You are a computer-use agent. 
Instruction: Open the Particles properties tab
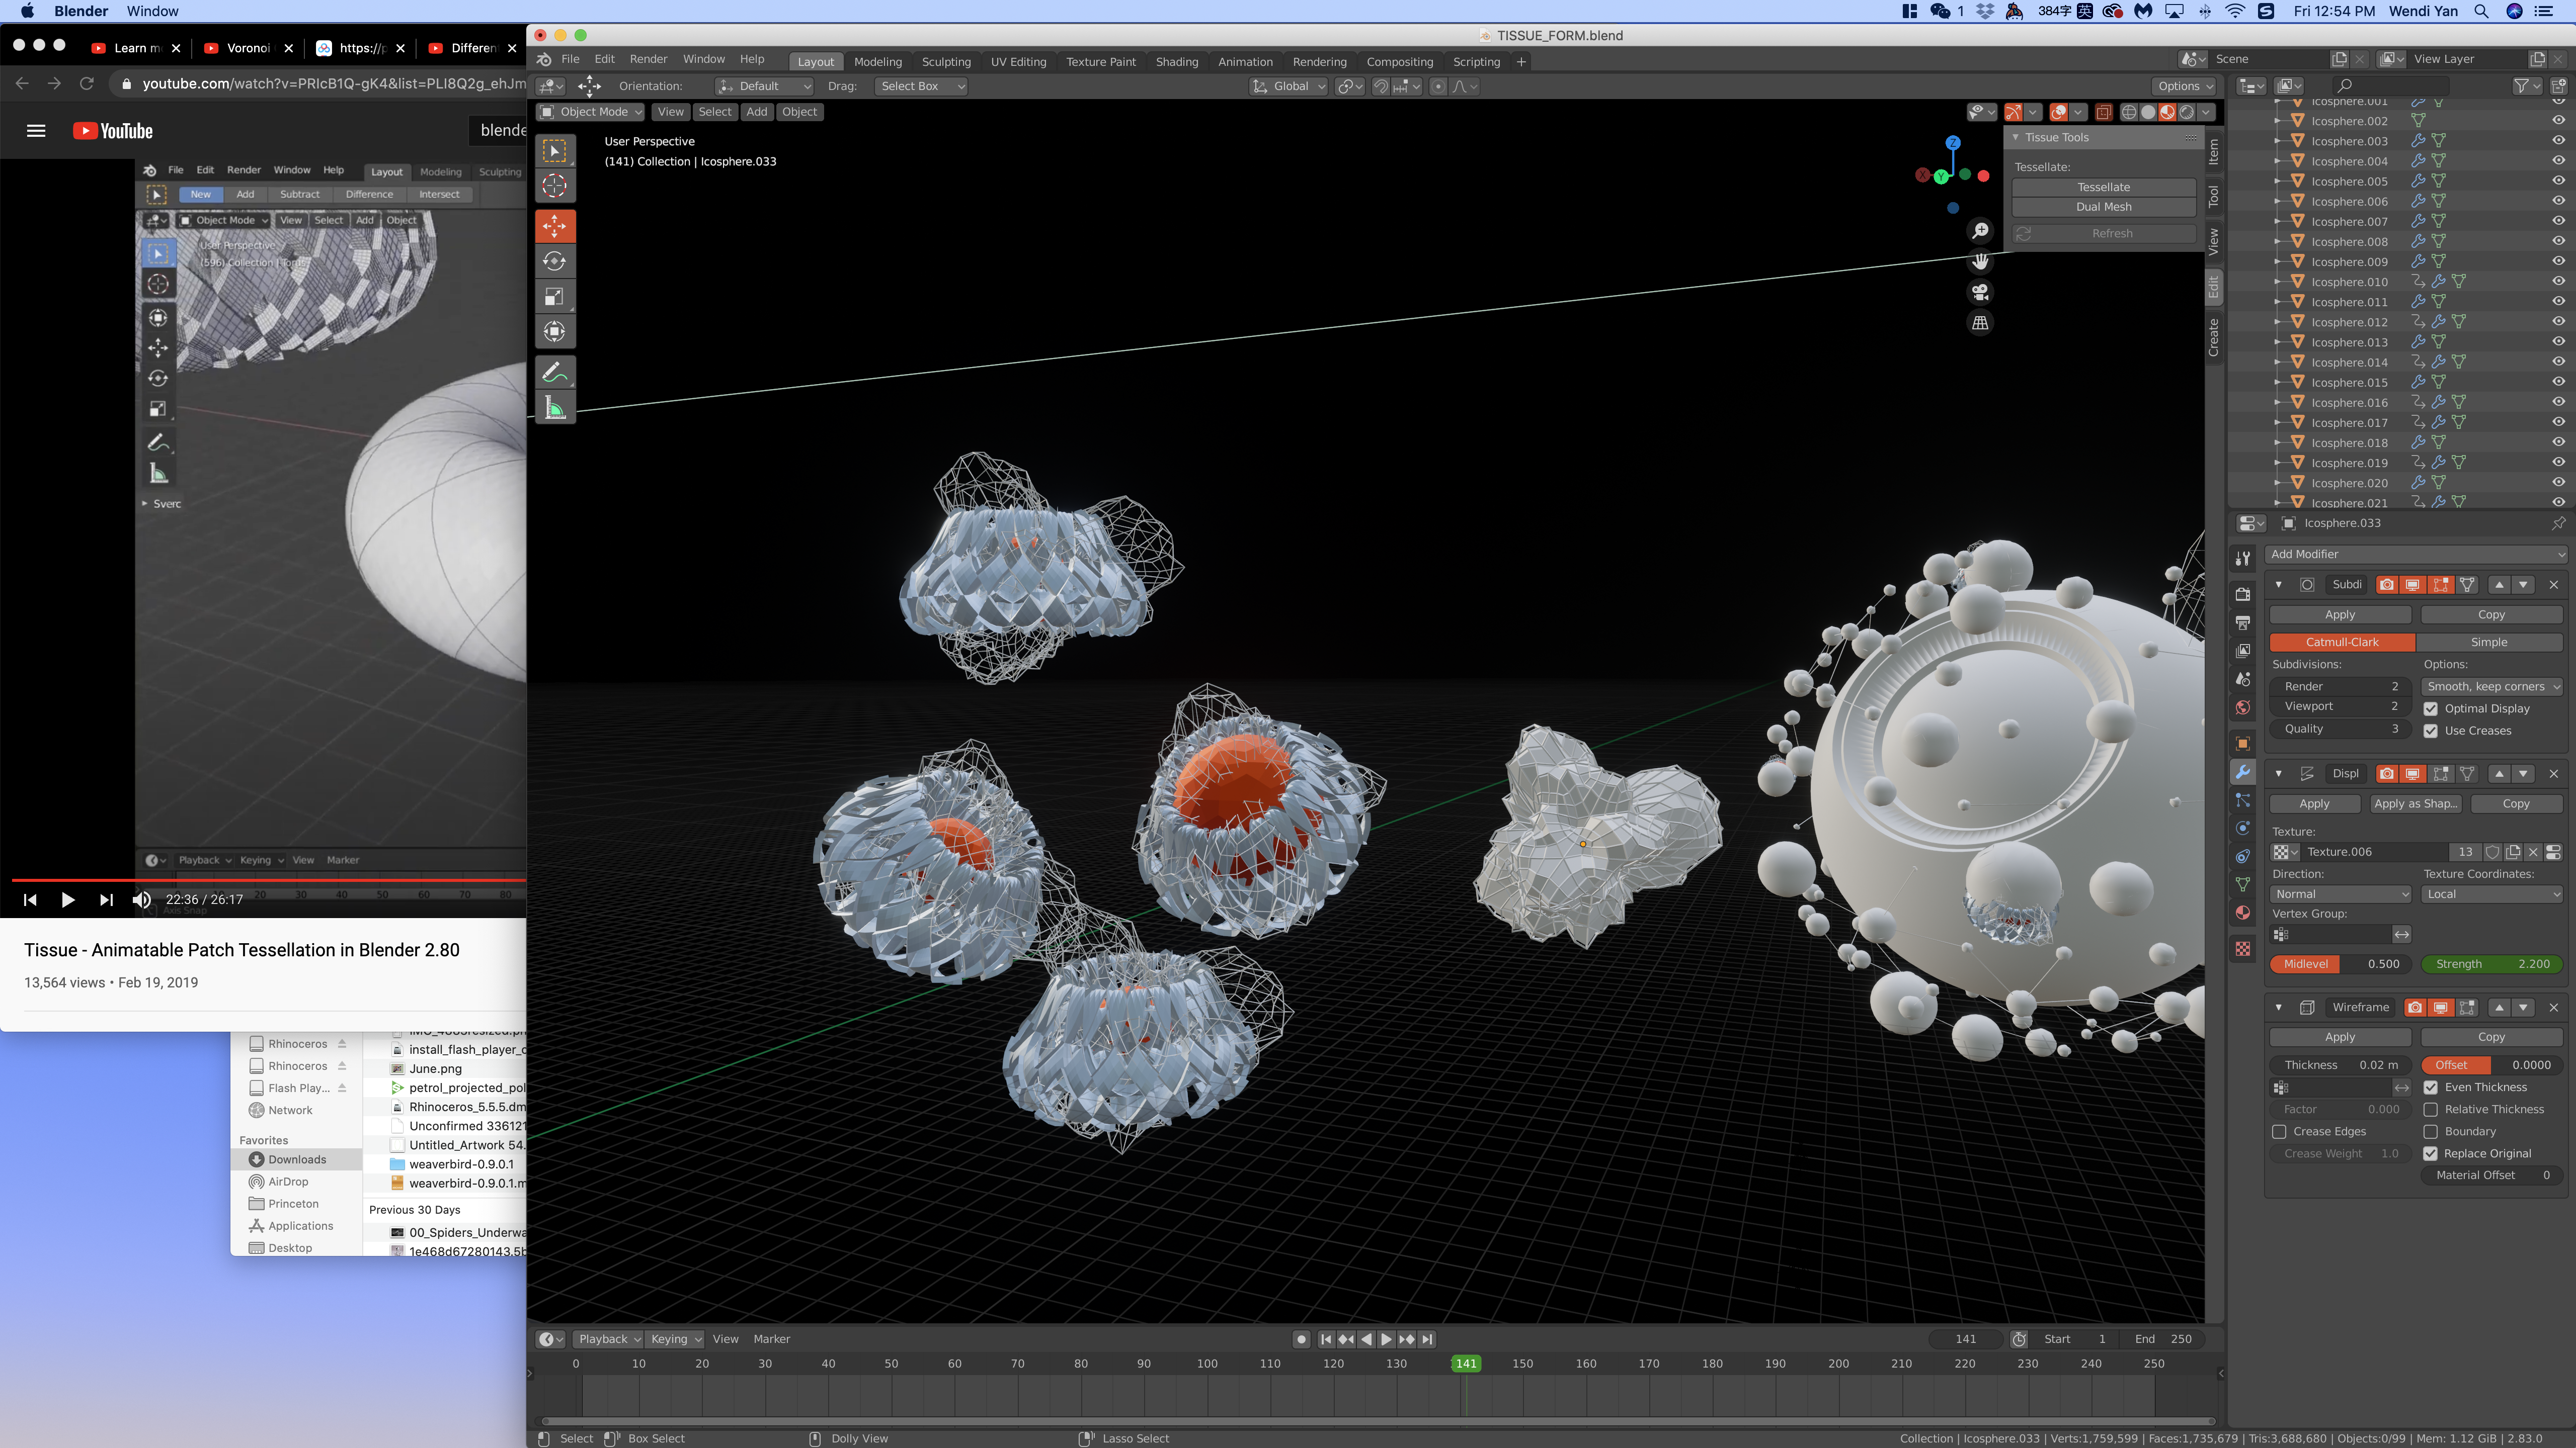[x=2243, y=800]
